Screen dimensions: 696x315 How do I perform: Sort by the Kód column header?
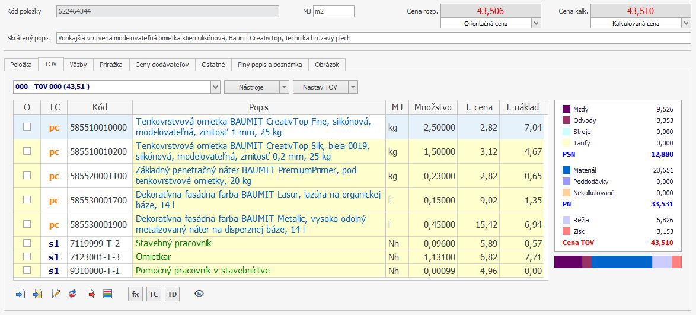pyautogui.click(x=100, y=107)
